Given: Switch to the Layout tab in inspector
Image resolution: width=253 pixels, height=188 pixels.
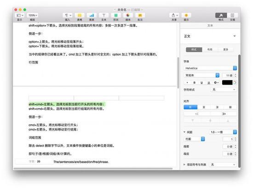Looking at the screenshot, I should coord(210,50).
